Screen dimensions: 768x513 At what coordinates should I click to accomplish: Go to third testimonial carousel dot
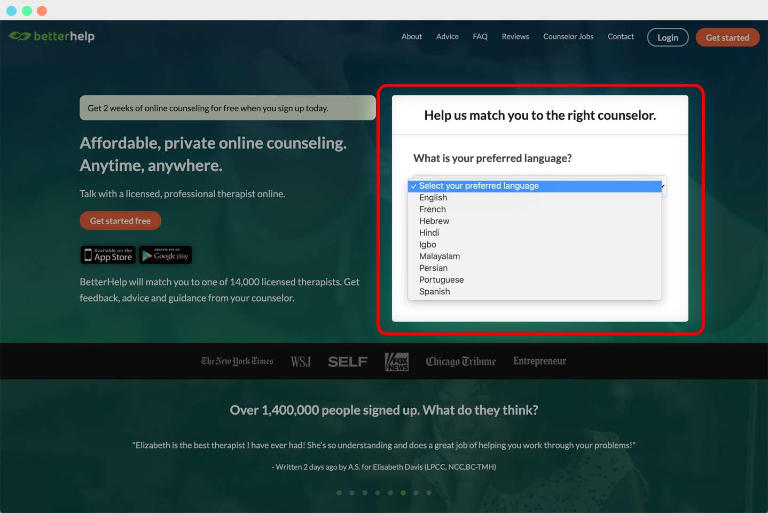[x=365, y=493]
